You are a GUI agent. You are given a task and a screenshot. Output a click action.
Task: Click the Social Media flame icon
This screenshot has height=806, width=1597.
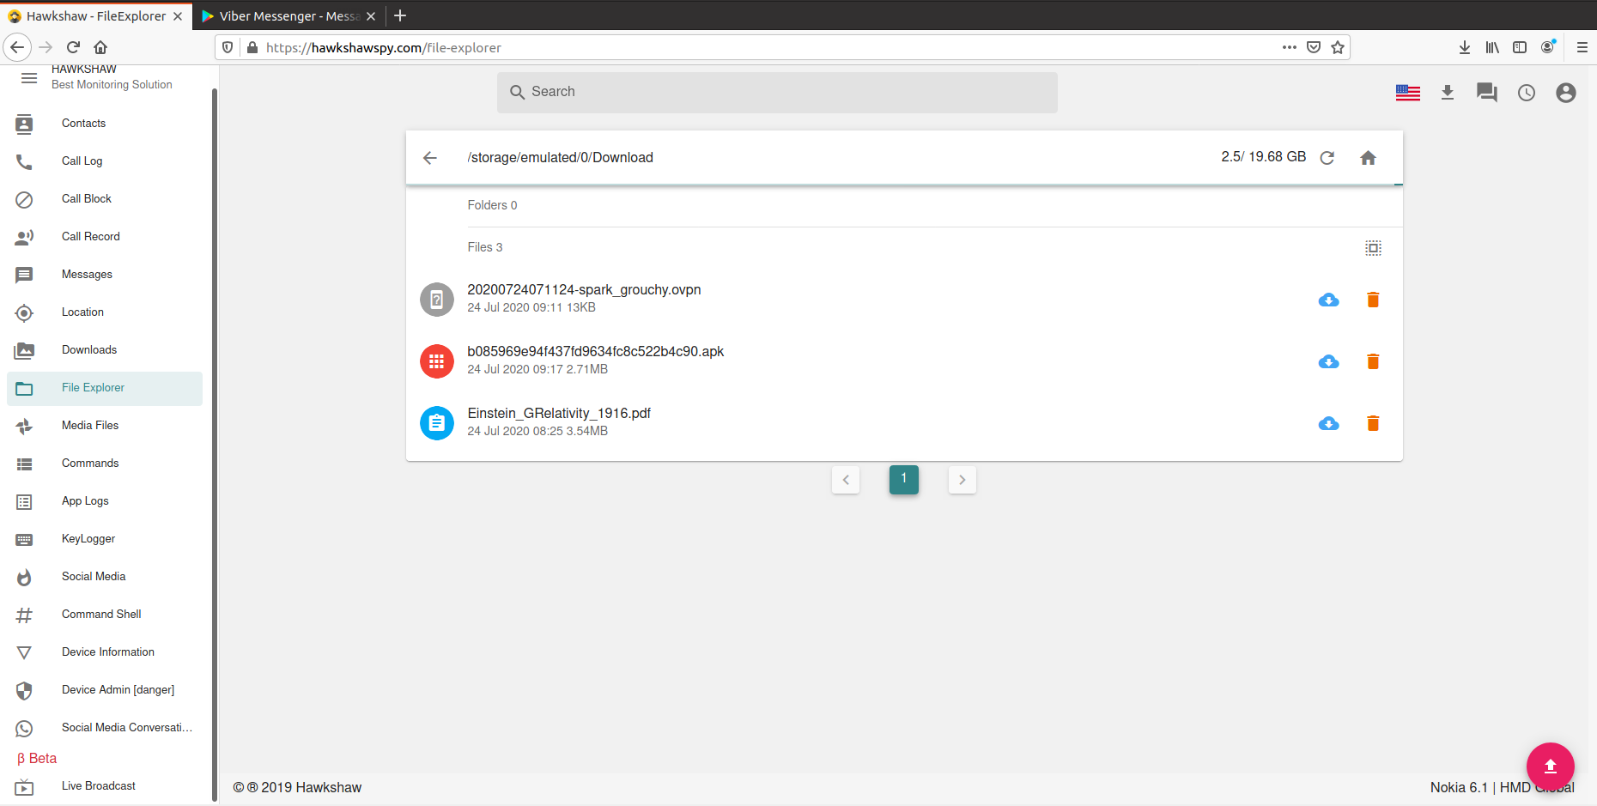coord(24,577)
